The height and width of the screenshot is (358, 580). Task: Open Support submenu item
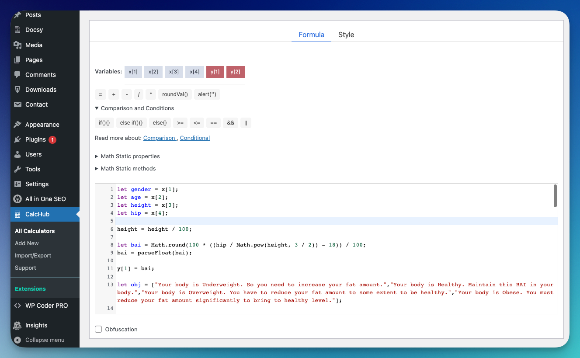(x=25, y=268)
